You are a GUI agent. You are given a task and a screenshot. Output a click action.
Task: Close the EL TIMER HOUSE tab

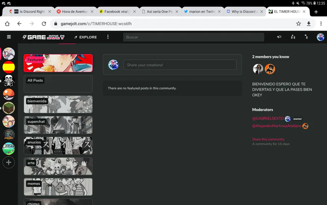(x=304, y=12)
